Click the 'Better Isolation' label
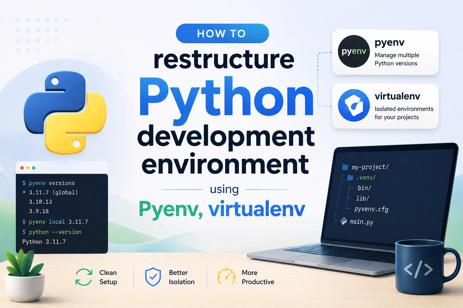The image size is (463, 308). point(182,277)
